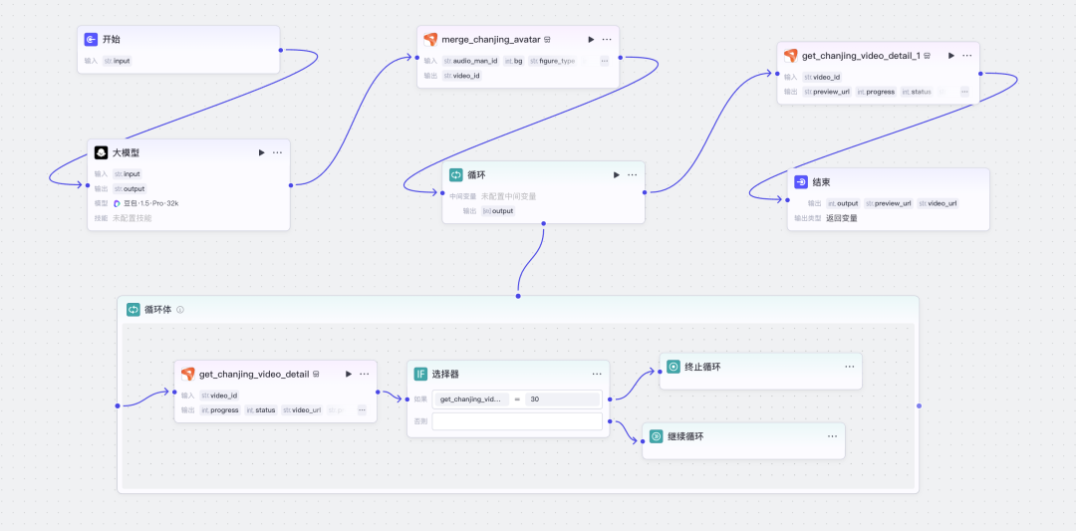Click the plugin badge beside get_chanjing_video_detail_1 title
The height and width of the screenshot is (531, 1076).
(x=927, y=56)
